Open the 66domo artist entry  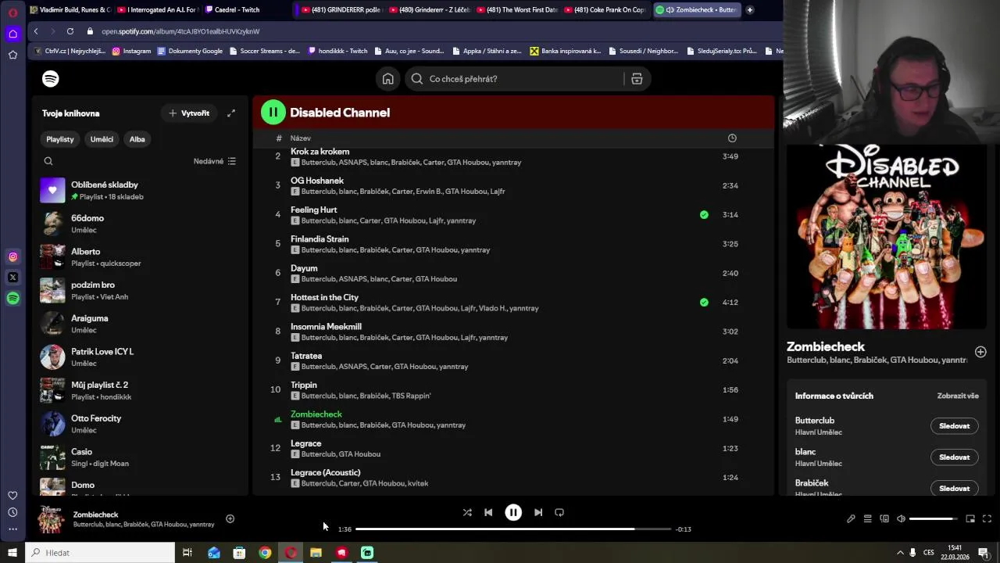(141, 224)
